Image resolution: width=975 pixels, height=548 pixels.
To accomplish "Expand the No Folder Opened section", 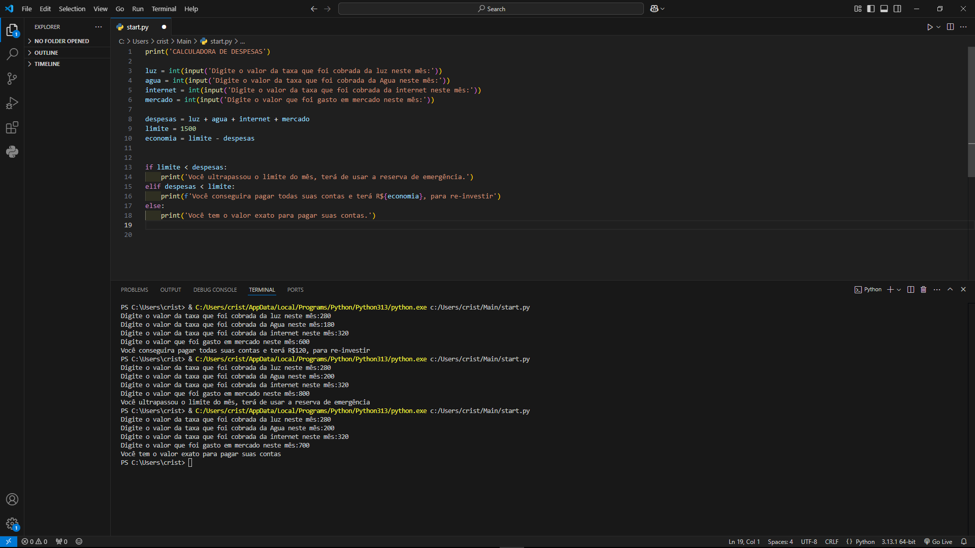I will click(61, 41).
